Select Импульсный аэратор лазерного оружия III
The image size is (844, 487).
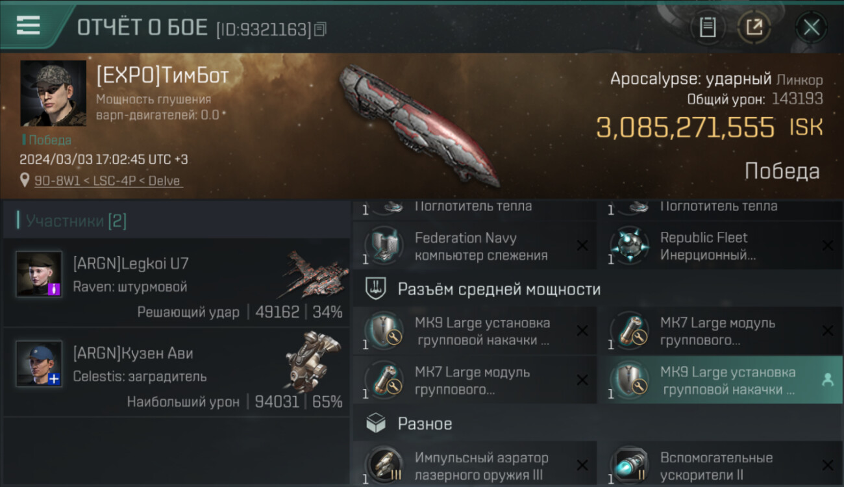point(475,464)
